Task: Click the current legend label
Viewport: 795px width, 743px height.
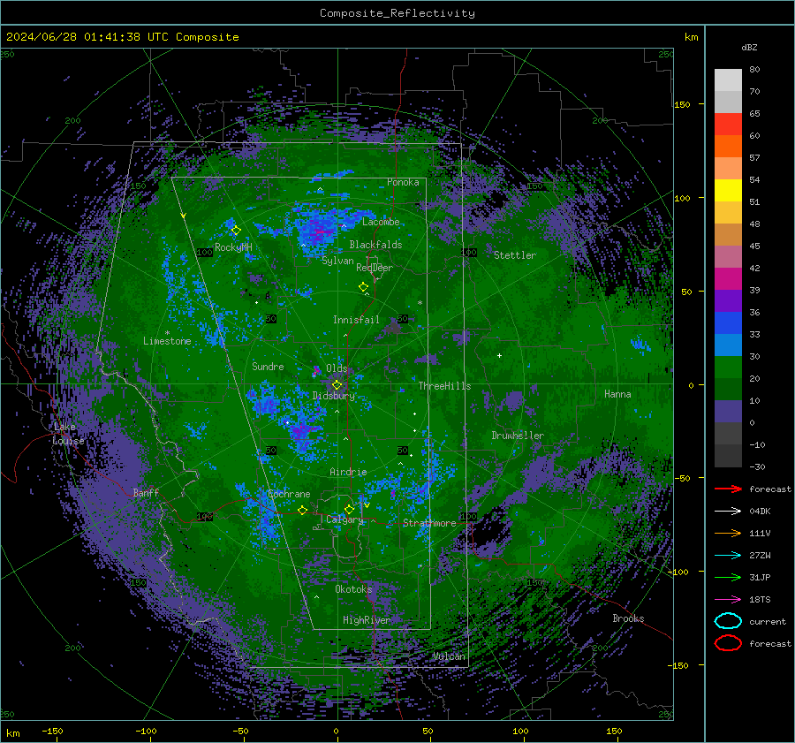Action: (x=768, y=621)
